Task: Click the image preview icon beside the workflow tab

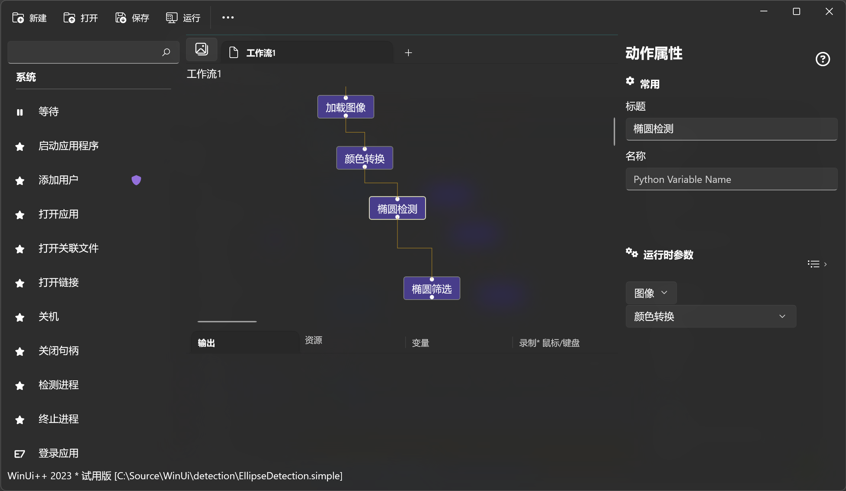Action: point(201,49)
